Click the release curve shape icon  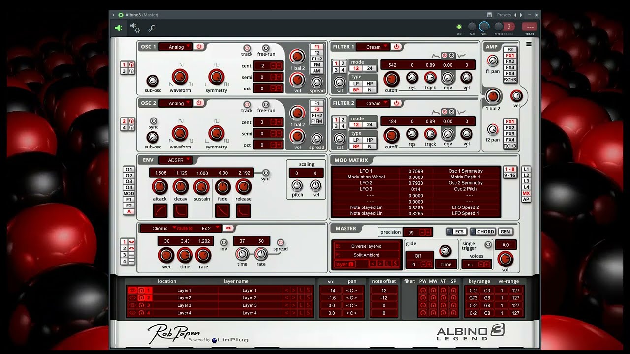(243, 210)
